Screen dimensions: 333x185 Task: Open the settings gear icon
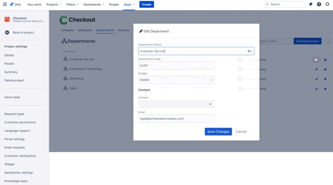click(x=327, y=4)
